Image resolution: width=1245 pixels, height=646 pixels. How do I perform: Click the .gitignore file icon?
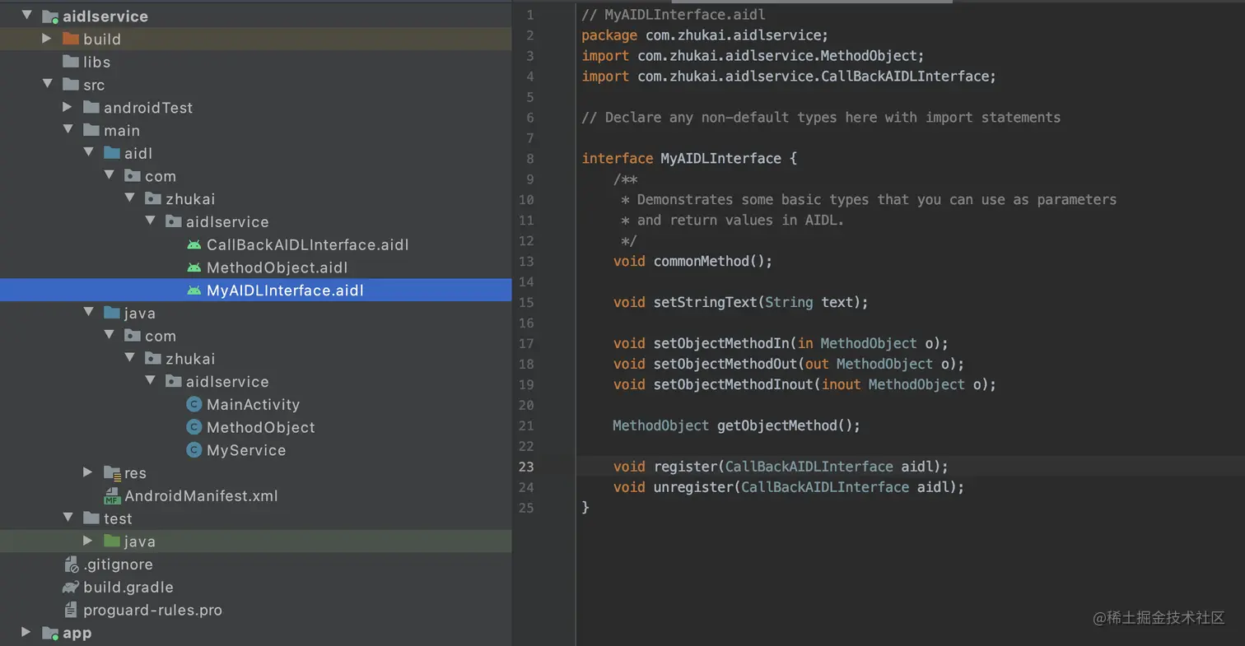(x=71, y=565)
